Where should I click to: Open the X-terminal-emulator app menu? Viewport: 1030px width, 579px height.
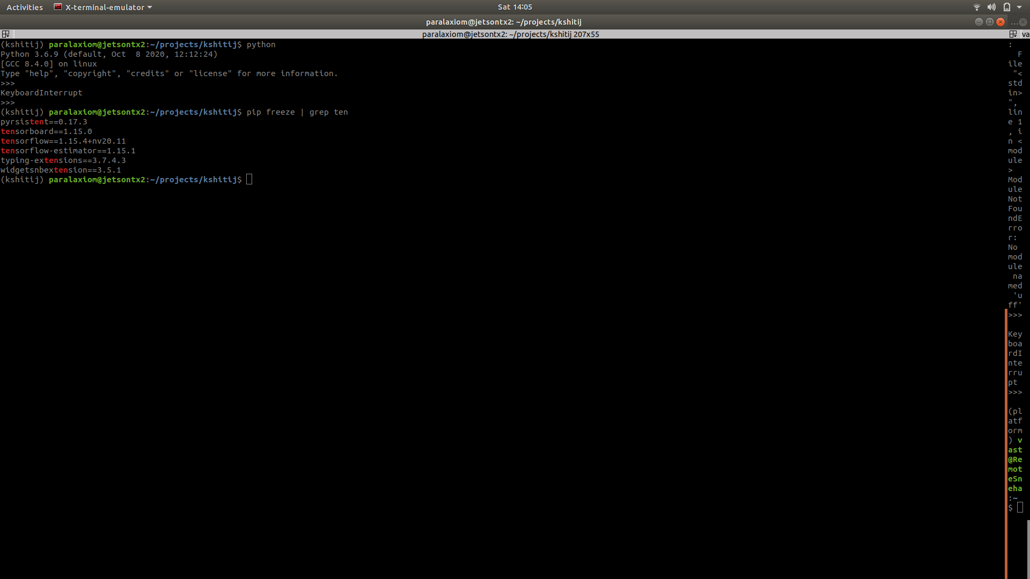click(103, 7)
